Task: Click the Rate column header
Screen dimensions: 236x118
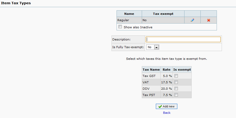Action: 166,70
